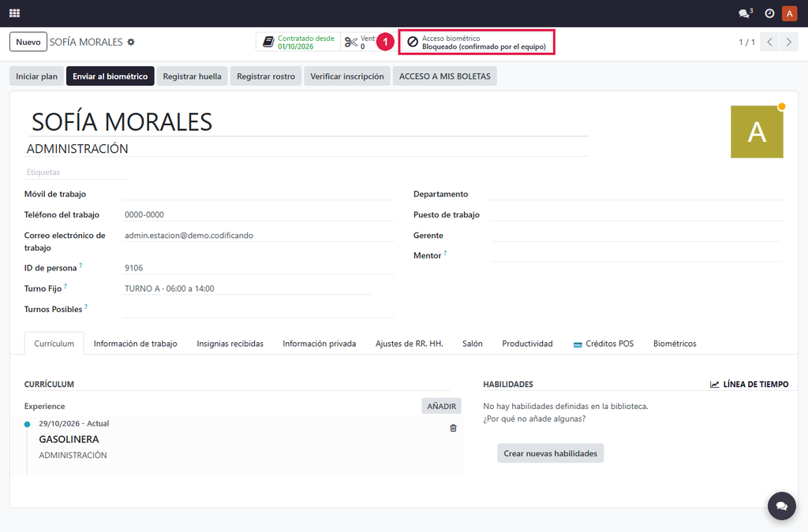This screenshot has height=532, width=808.
Task: Open the pager counter 1 / 1
Action: point(746,43)
